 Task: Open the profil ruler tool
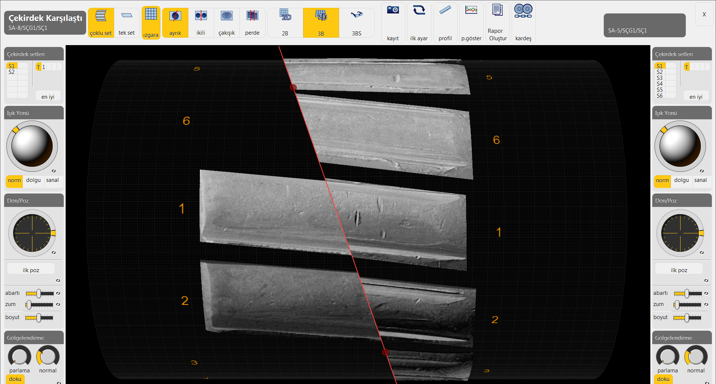[445, 10]
